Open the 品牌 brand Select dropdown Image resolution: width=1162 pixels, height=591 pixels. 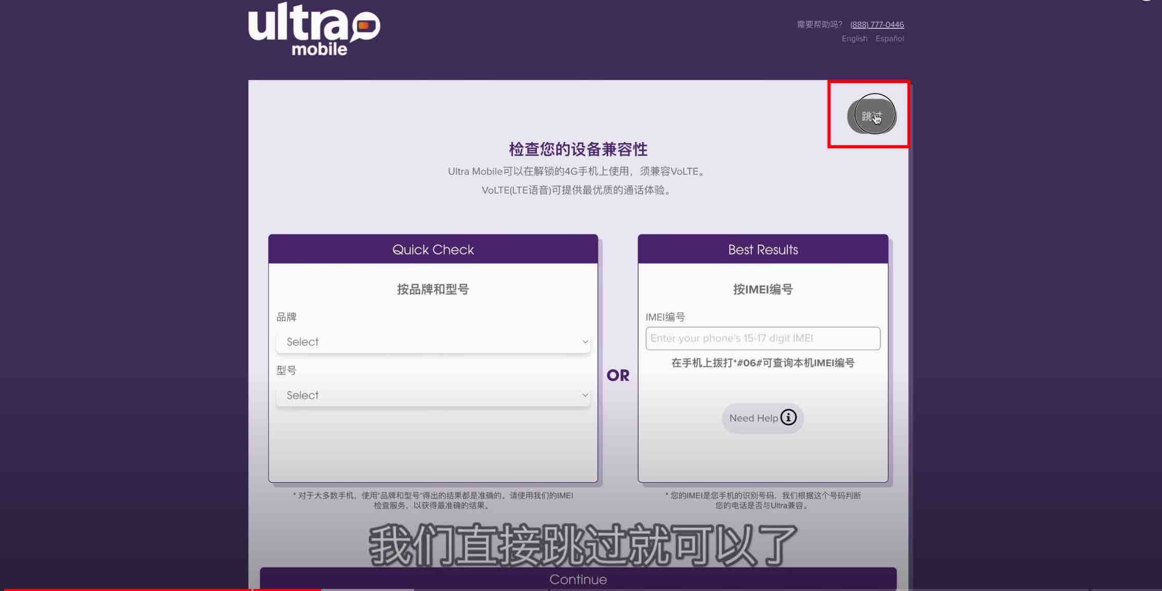(x=433, y=342)
